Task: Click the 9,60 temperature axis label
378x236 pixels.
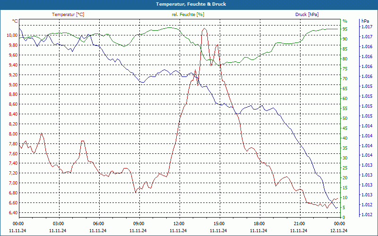Action: pos(13,55)
